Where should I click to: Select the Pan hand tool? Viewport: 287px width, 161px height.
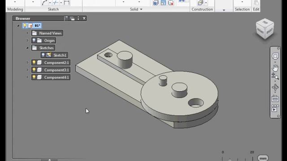click(x=275, y=68)
